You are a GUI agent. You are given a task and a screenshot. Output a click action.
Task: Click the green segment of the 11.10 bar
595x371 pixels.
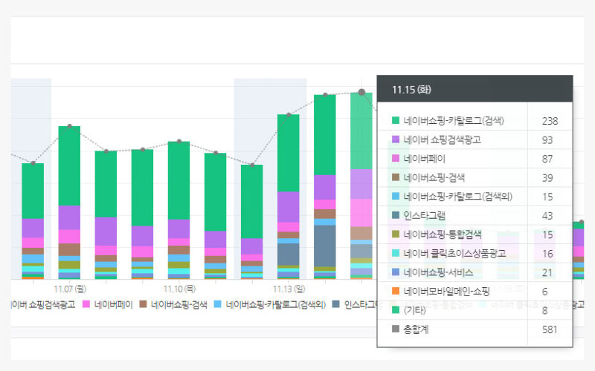pyautogui.click(x=178, y=180)
